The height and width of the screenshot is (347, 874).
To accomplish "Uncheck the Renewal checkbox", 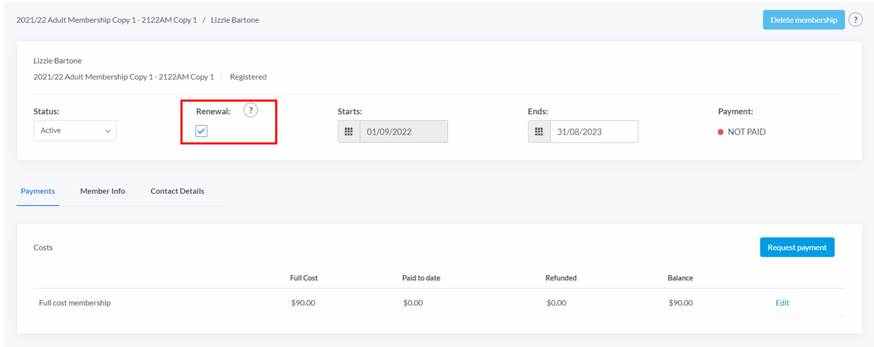I will (201, 131).
